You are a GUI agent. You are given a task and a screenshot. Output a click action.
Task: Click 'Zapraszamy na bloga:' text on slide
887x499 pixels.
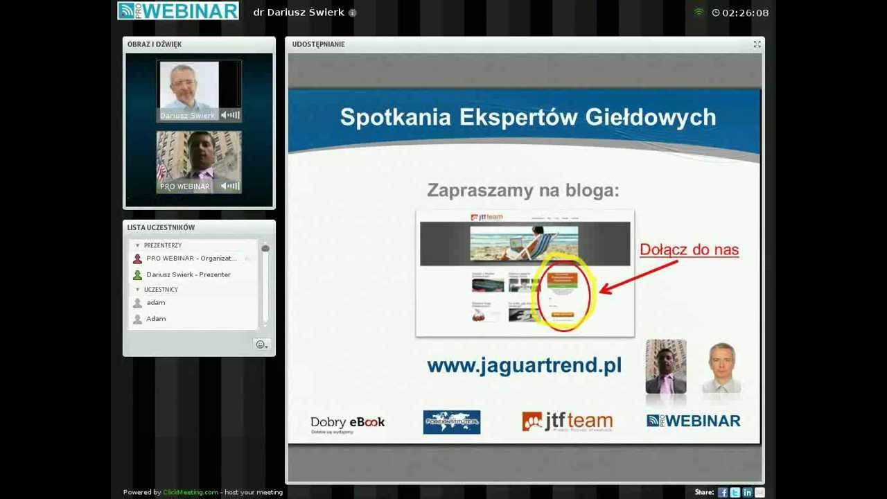[x=523, y=190]
